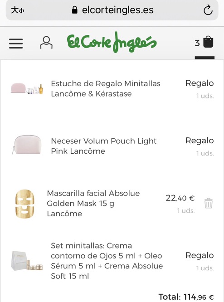Open the Neceser pink pouch thumbnail
Image resolution: width=224 pixels, height=302 pixels.
[x=27, y=145]
